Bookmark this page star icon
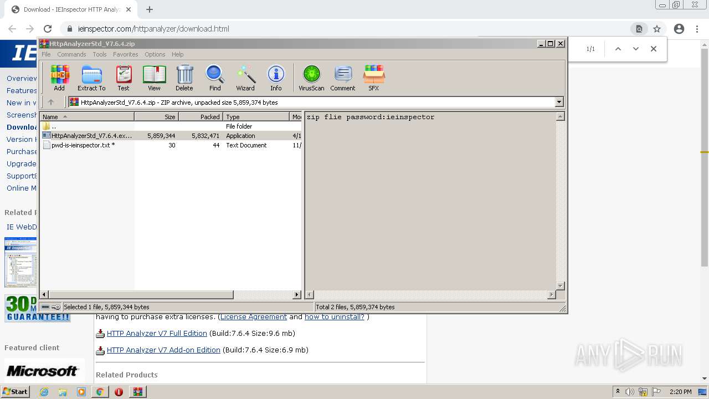This screenshot has width=709, height=399. point(657,29)
